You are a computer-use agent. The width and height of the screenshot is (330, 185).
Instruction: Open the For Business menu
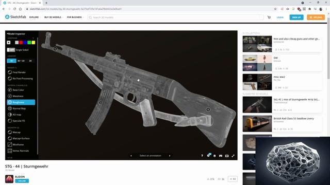tap(75, 17)
